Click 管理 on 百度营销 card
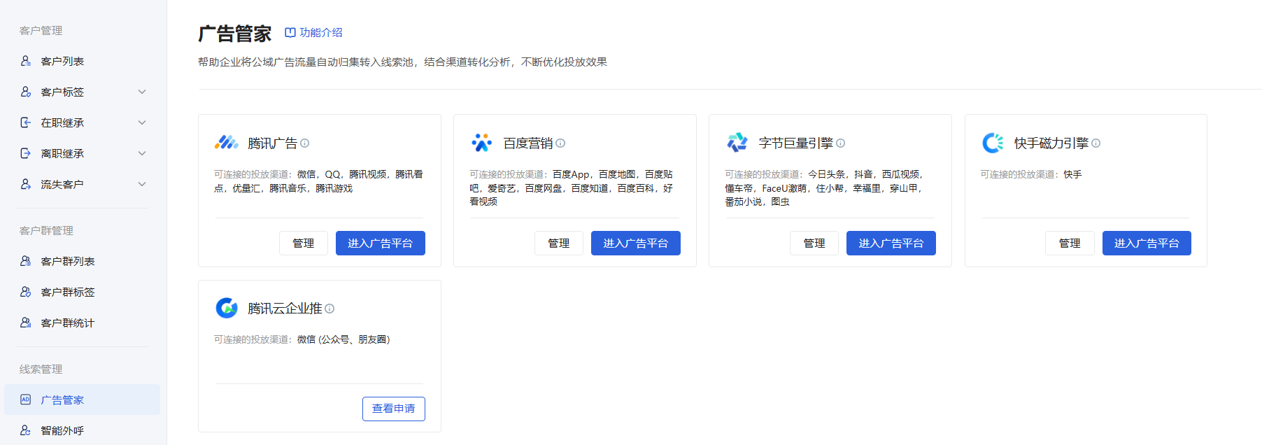Viewport: 1262px width, 445px height. pos(559,243)
